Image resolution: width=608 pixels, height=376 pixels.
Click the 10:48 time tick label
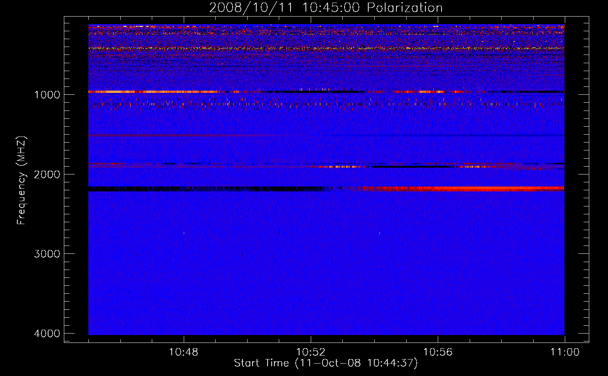click(184, 352)
